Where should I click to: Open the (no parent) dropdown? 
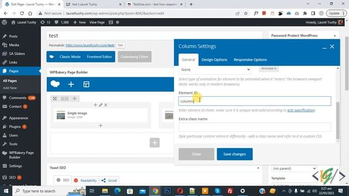click(294, 168)
